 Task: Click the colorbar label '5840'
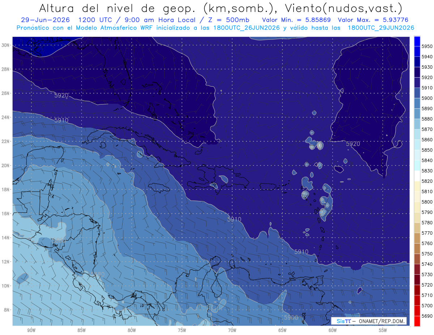point(427,160)
